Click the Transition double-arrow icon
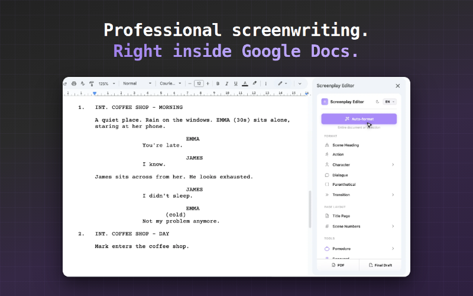 tap(327, 195)
